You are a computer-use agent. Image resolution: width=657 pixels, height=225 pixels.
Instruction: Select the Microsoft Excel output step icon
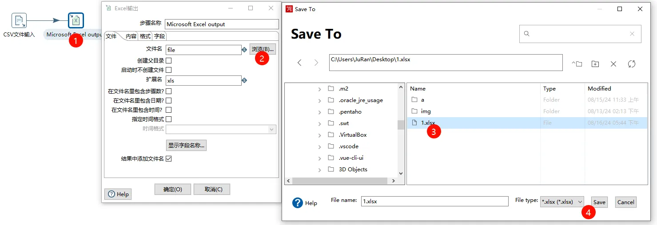[x=76, y=20]
